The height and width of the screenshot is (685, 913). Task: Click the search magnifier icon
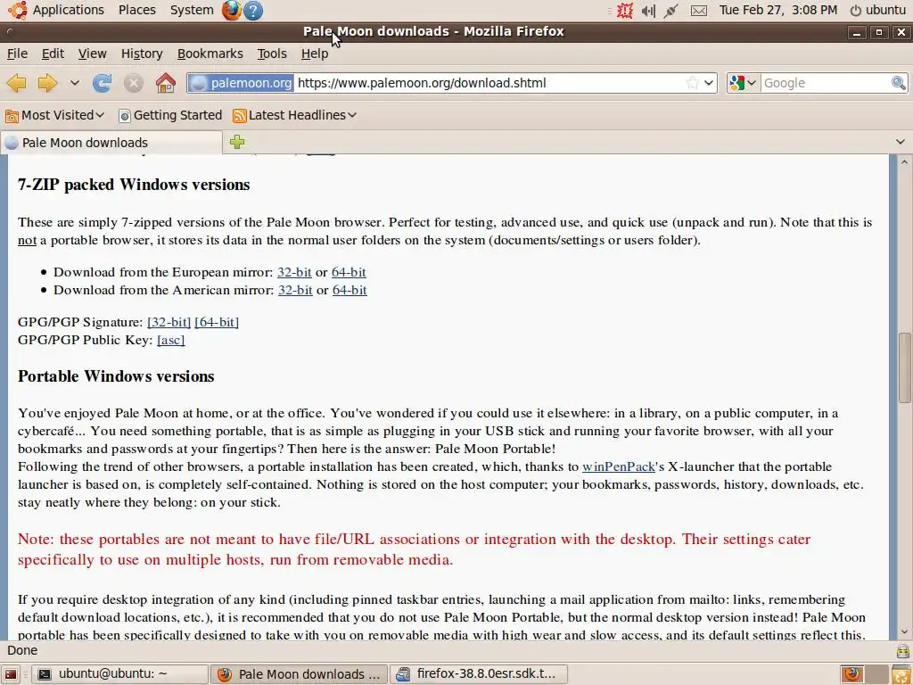(899, 83)
